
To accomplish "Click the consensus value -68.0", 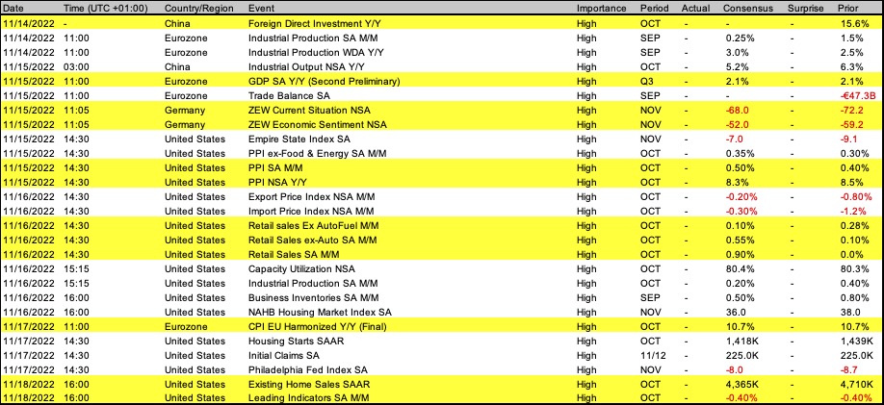I will click(737, 111).
